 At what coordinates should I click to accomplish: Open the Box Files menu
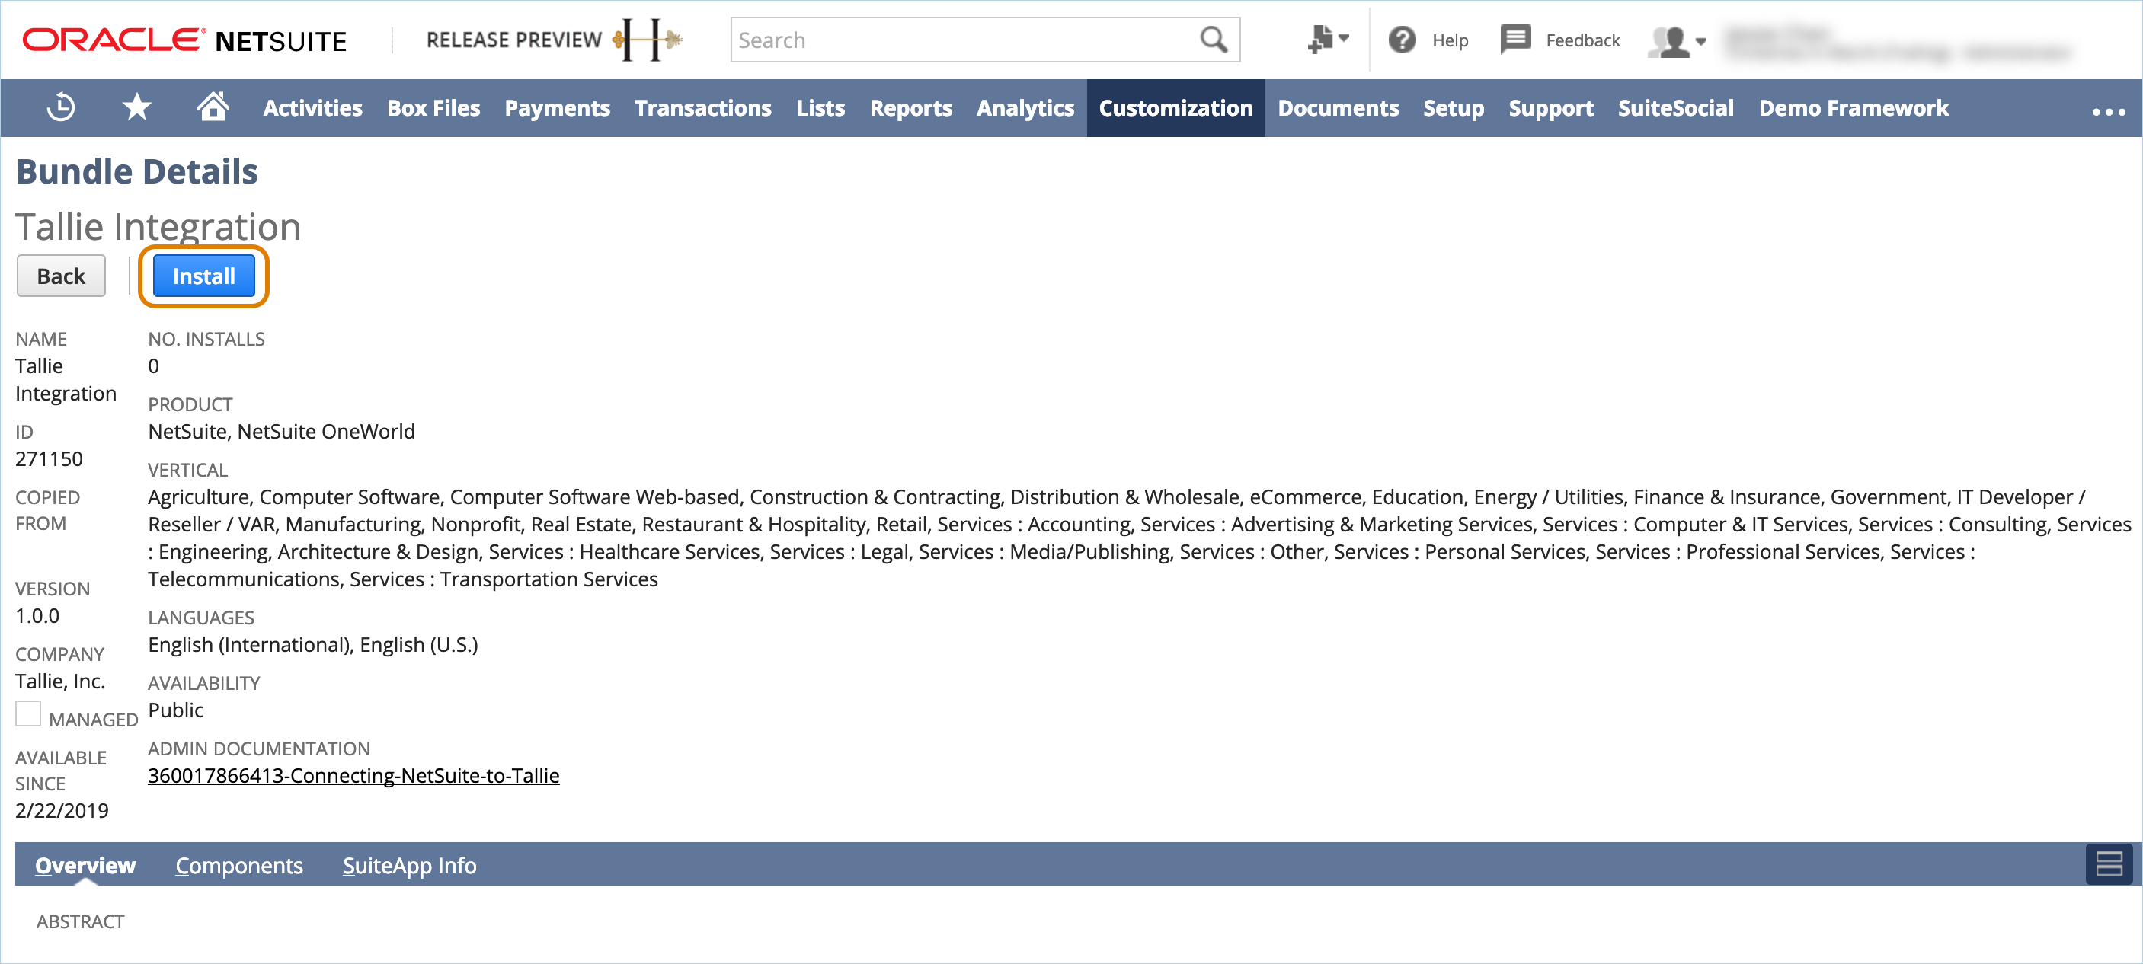pyautogui.click(x=433, y=108)
